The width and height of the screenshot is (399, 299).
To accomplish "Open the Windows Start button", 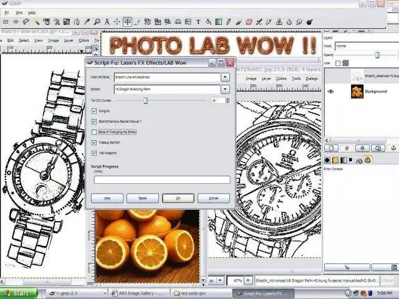I will click(18, 293).
